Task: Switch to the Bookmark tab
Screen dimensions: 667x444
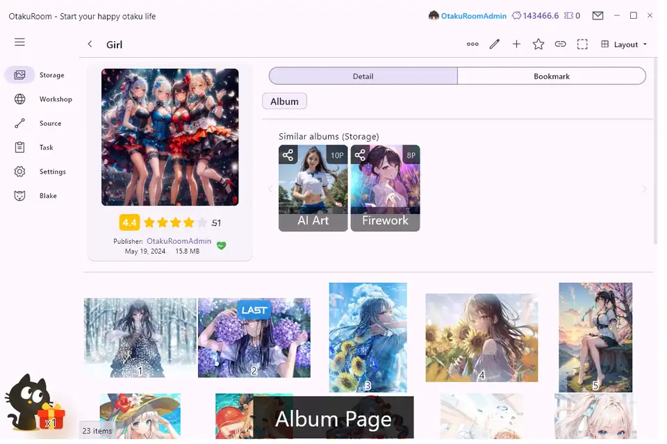Action: pos(552,76)
